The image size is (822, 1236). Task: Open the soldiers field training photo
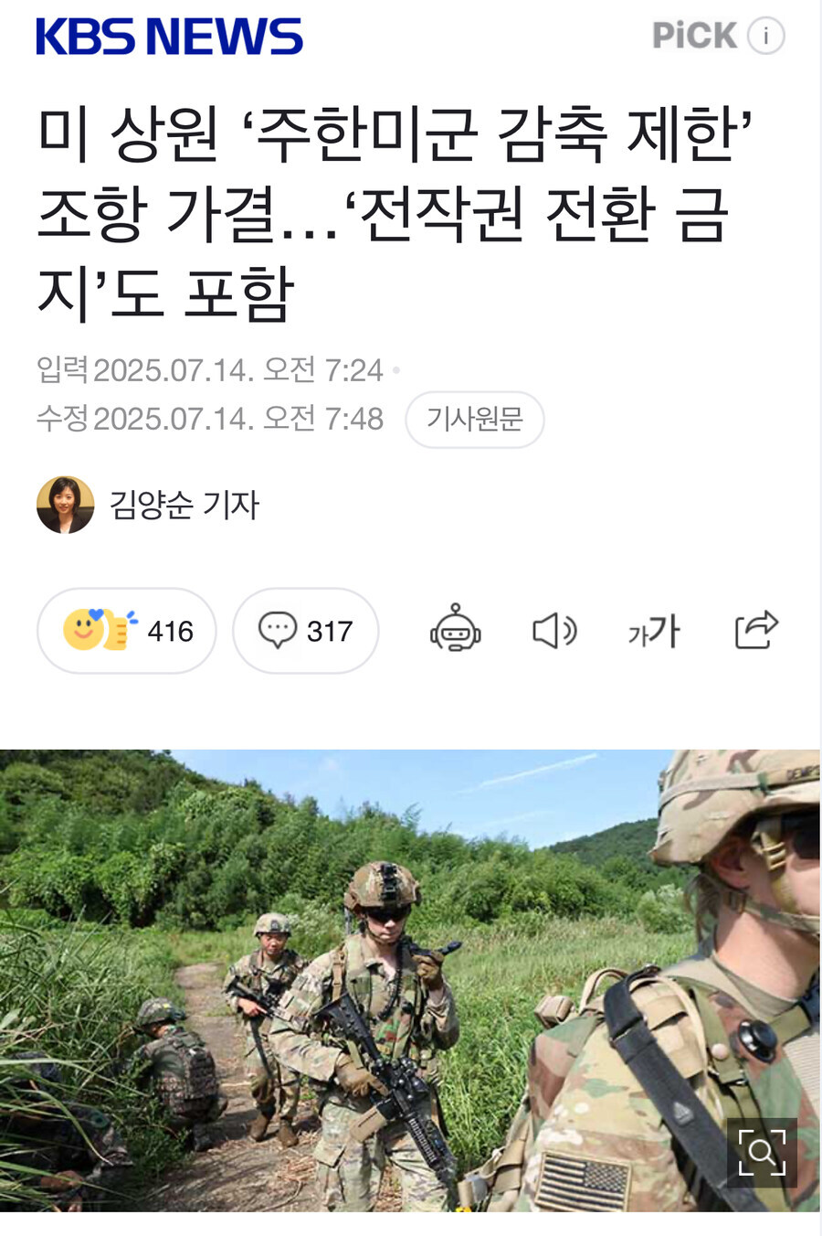click(x=410, y=981)
